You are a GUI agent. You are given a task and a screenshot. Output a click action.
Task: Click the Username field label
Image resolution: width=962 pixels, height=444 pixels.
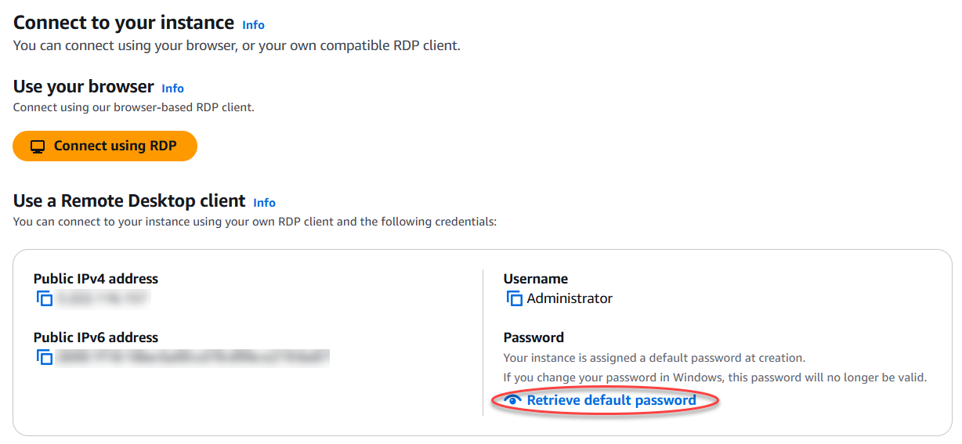[535, 279]
